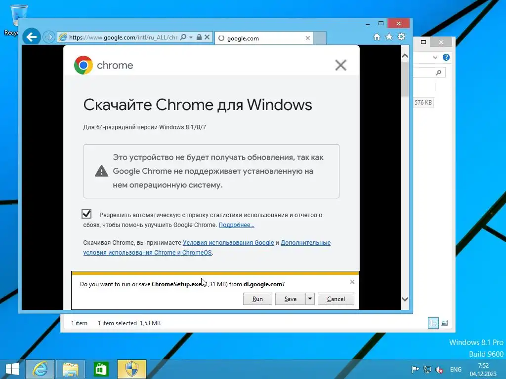The width and height of the screenshot is (506, 379).
Task: Click the ENG language indicator
Action: coord(456,369)
